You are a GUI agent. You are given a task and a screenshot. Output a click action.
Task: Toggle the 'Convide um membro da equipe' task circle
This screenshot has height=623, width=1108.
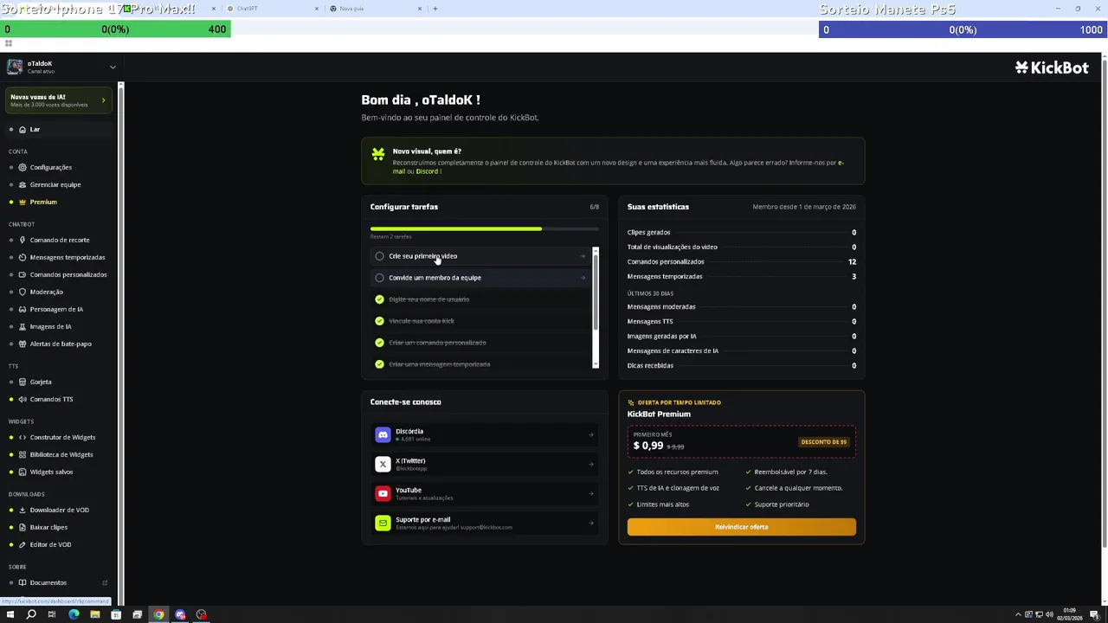tap(379, 278)
